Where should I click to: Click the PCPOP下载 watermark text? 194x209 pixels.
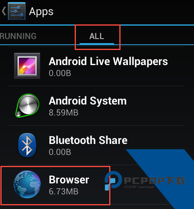pyautogui.click(x=155, y=181)
